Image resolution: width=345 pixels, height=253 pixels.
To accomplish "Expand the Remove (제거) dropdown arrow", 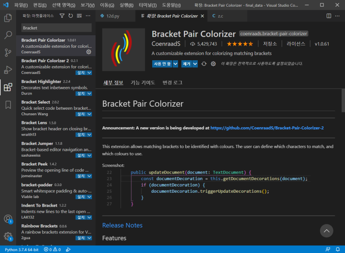I will coord(195,64).
